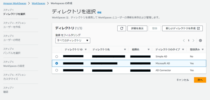
Task: Sort by ディレクトリのタイプ column arrow
Action: point(183,50)
